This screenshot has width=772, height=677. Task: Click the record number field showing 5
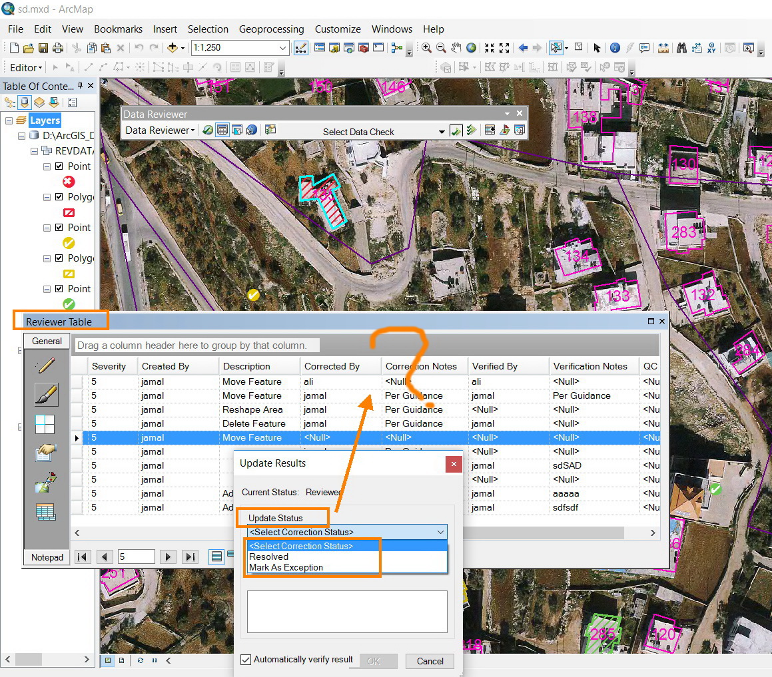(x=136, y=557)
